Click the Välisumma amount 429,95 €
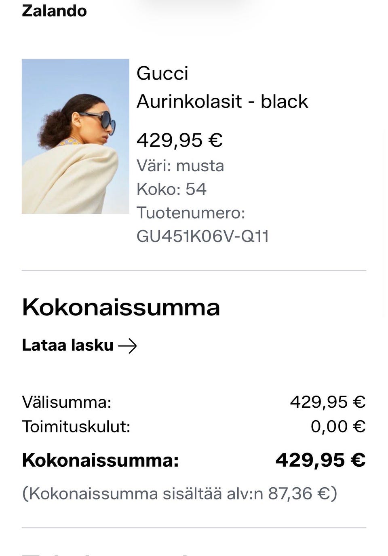The image size is (388, 556). pyautogui.click(x=328, y=402)
